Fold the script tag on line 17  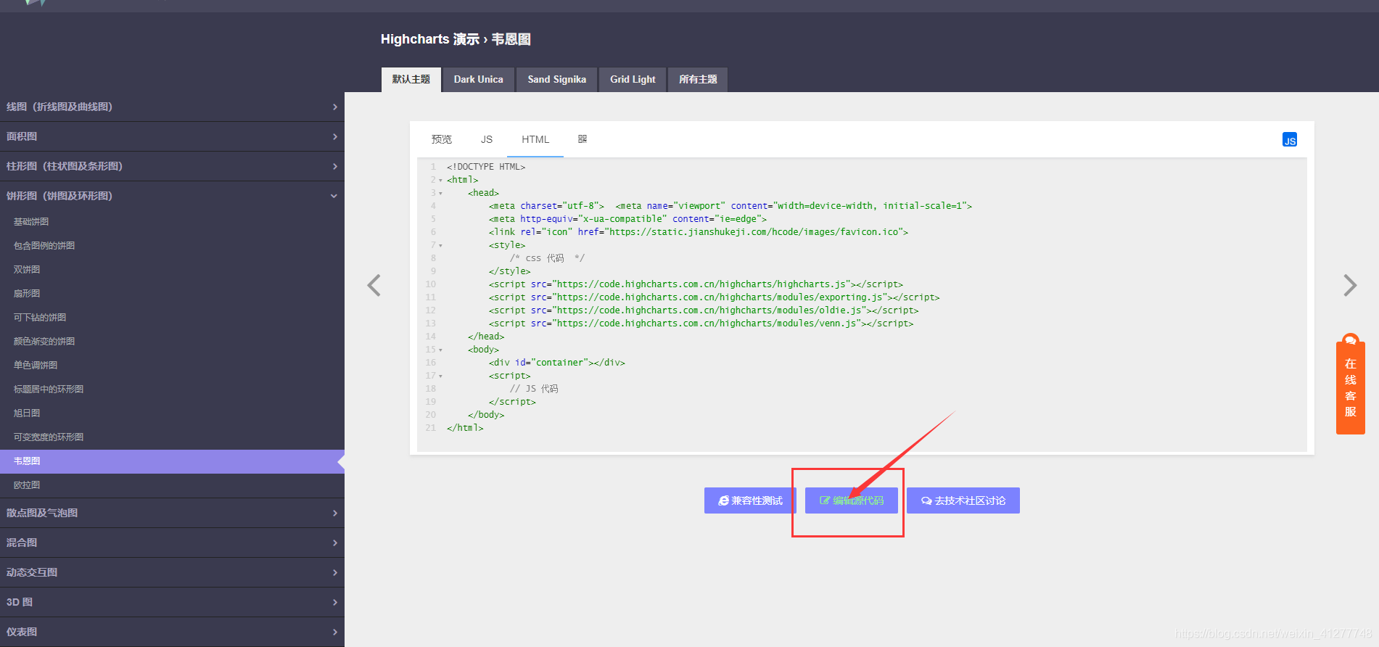(440, 376)
